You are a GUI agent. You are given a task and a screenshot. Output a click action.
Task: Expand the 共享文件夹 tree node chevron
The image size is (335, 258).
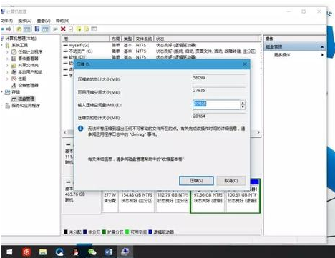[x=7, y=65]
